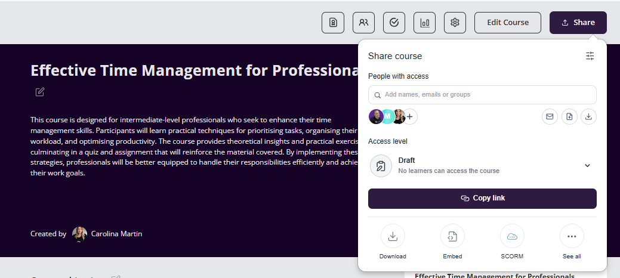Click the Copy link button
Screen dimensions: 620x278
coord(482,199)
